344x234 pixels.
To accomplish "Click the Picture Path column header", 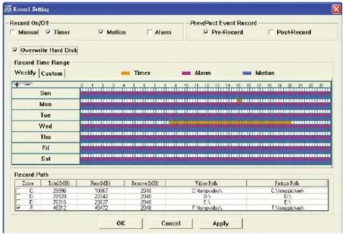I will point(287,183).
